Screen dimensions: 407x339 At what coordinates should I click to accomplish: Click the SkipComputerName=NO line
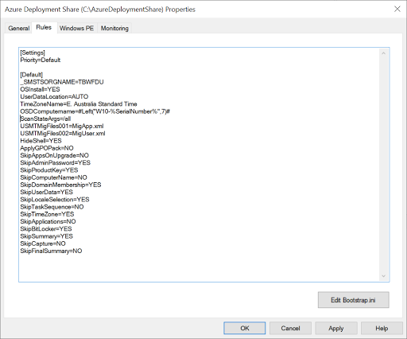[53, 177]
